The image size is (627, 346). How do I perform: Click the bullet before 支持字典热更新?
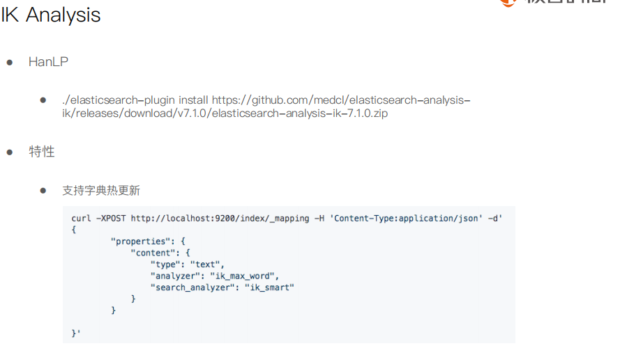tap(43, 191)
